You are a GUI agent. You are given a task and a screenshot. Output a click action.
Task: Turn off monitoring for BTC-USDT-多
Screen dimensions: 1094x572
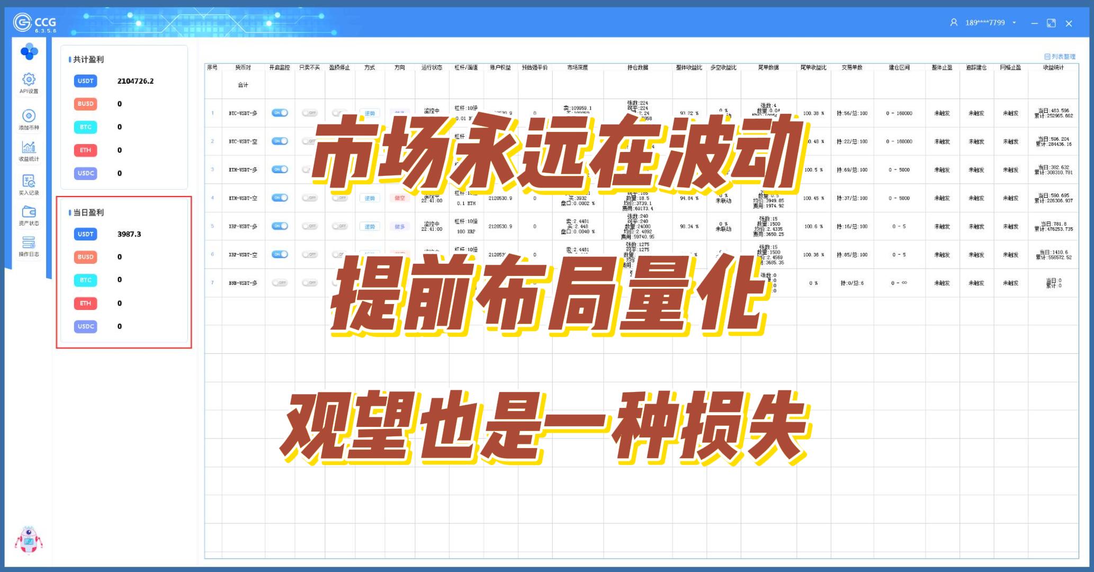pos(280,113)
